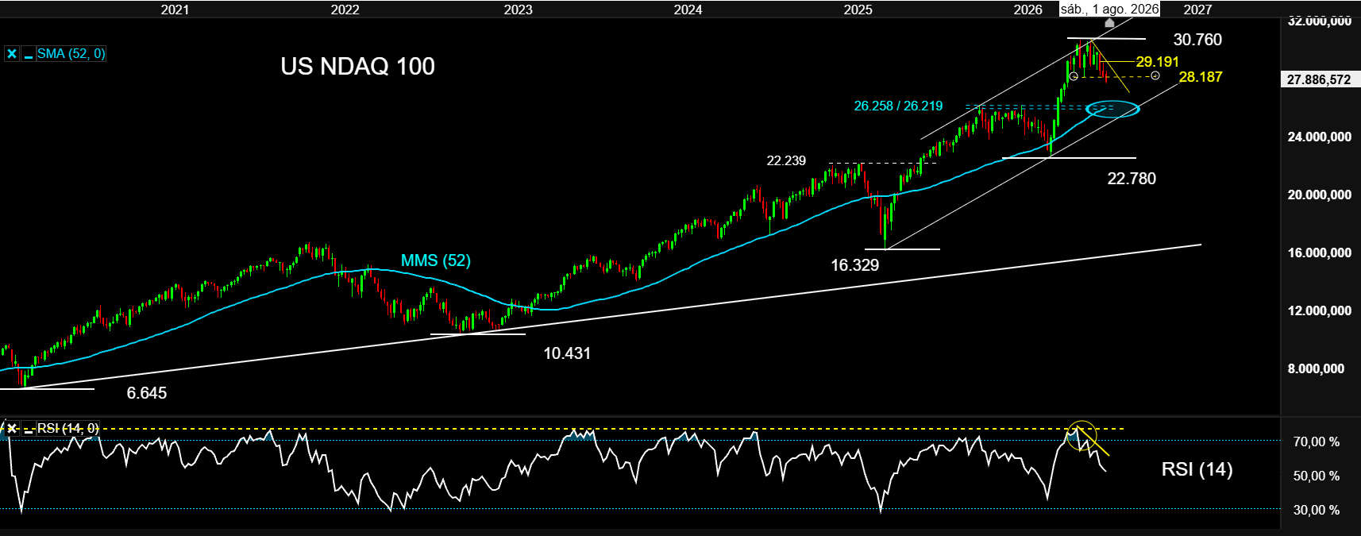Select the 22.239 level label

click(786, 160)
